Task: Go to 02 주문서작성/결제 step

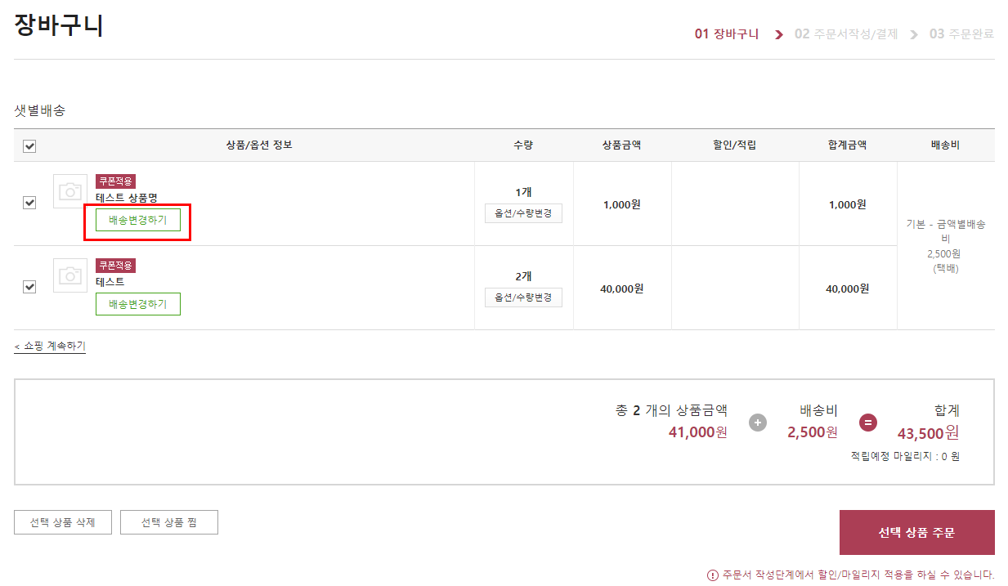Action: (x=845, y=34)
